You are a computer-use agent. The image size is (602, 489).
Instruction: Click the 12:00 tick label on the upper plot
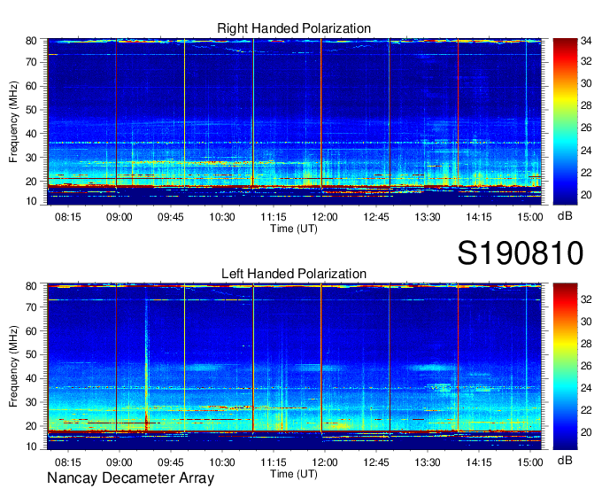click(x=325, y=217)
